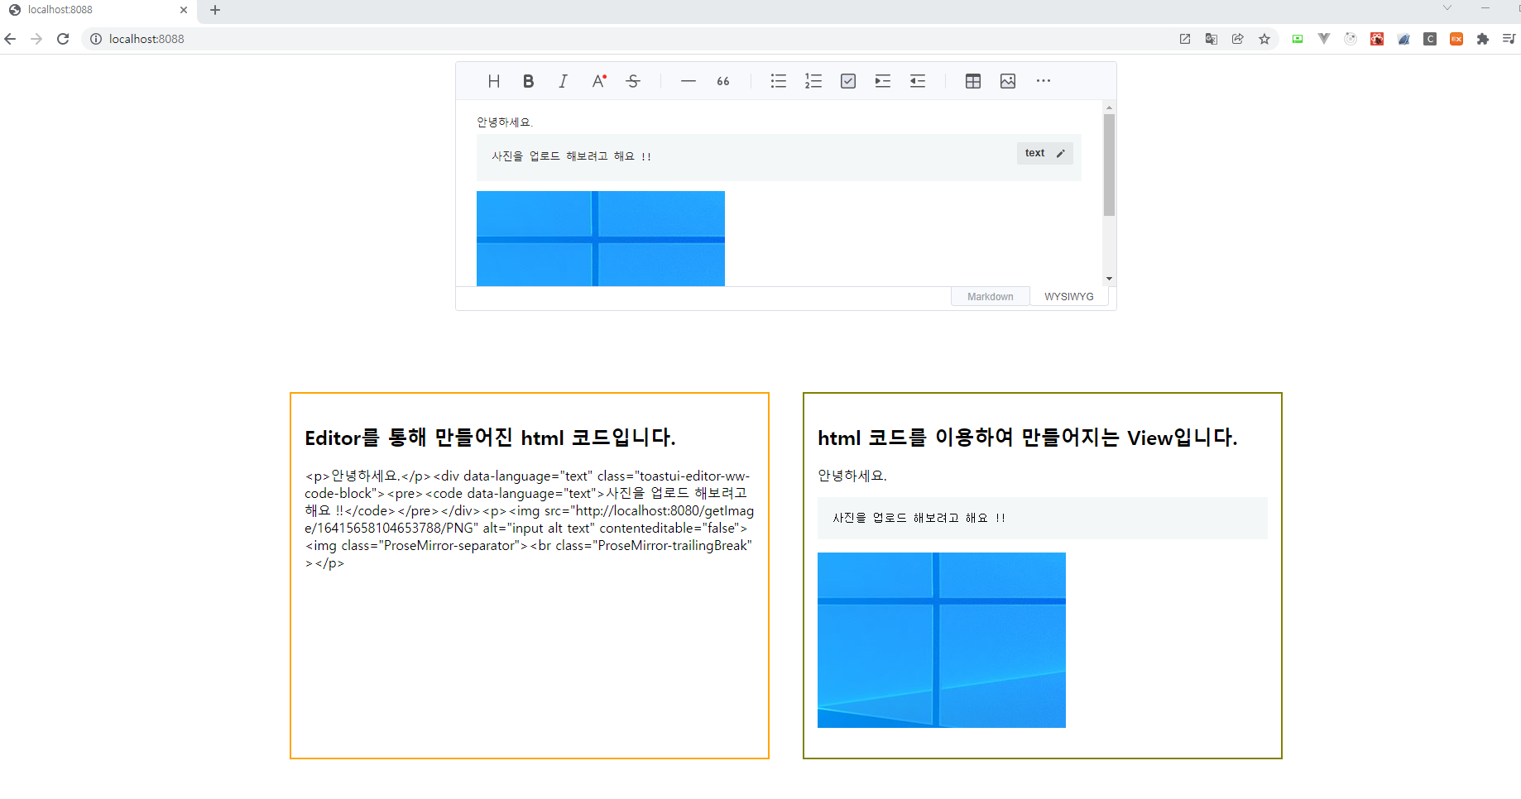This screenshot has width=1521, height=799.
Task: Click the View panel code block text
Action: (919, 518)
